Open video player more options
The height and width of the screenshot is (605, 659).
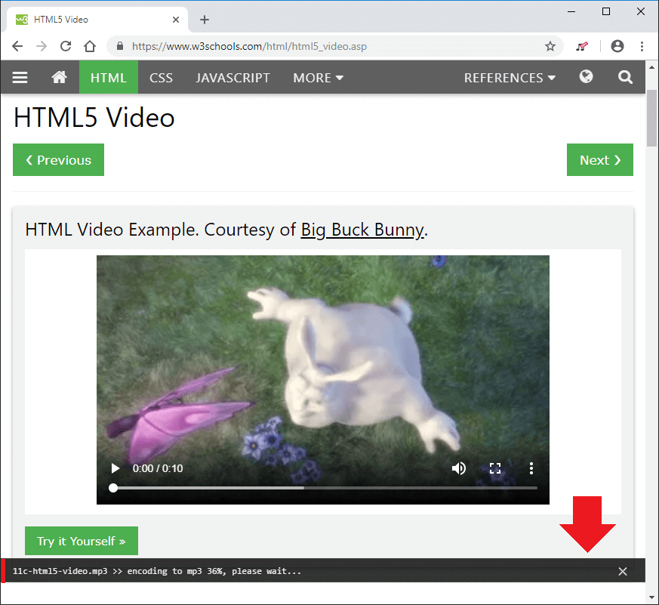point(531,468)
